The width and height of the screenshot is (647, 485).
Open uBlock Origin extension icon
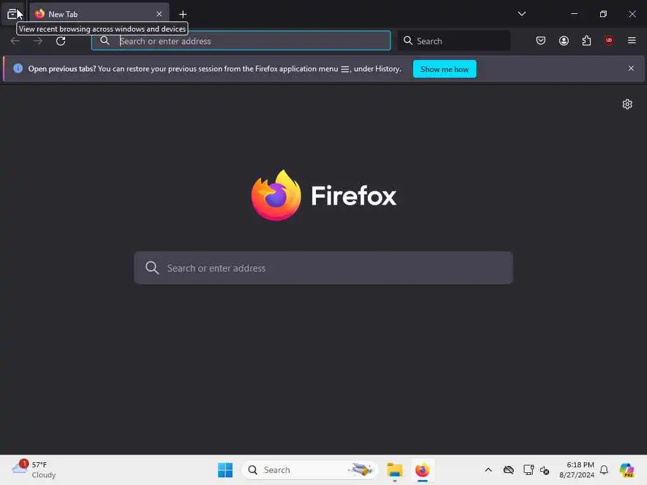(608, 40)
